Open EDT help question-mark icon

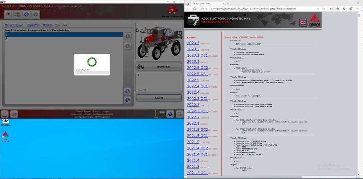170,114
